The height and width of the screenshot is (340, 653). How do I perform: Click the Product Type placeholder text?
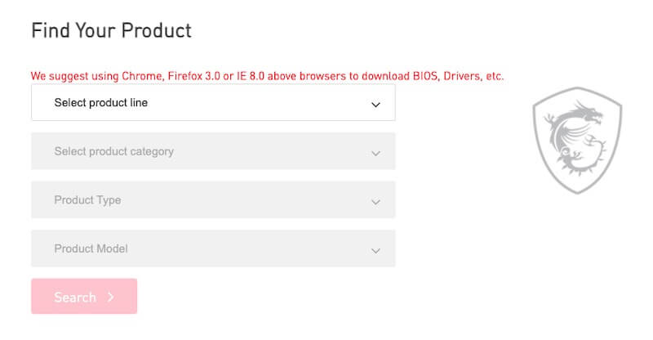point(87,200)
